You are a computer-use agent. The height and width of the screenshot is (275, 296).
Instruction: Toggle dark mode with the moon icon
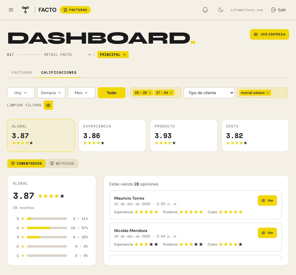click(221, 10)
